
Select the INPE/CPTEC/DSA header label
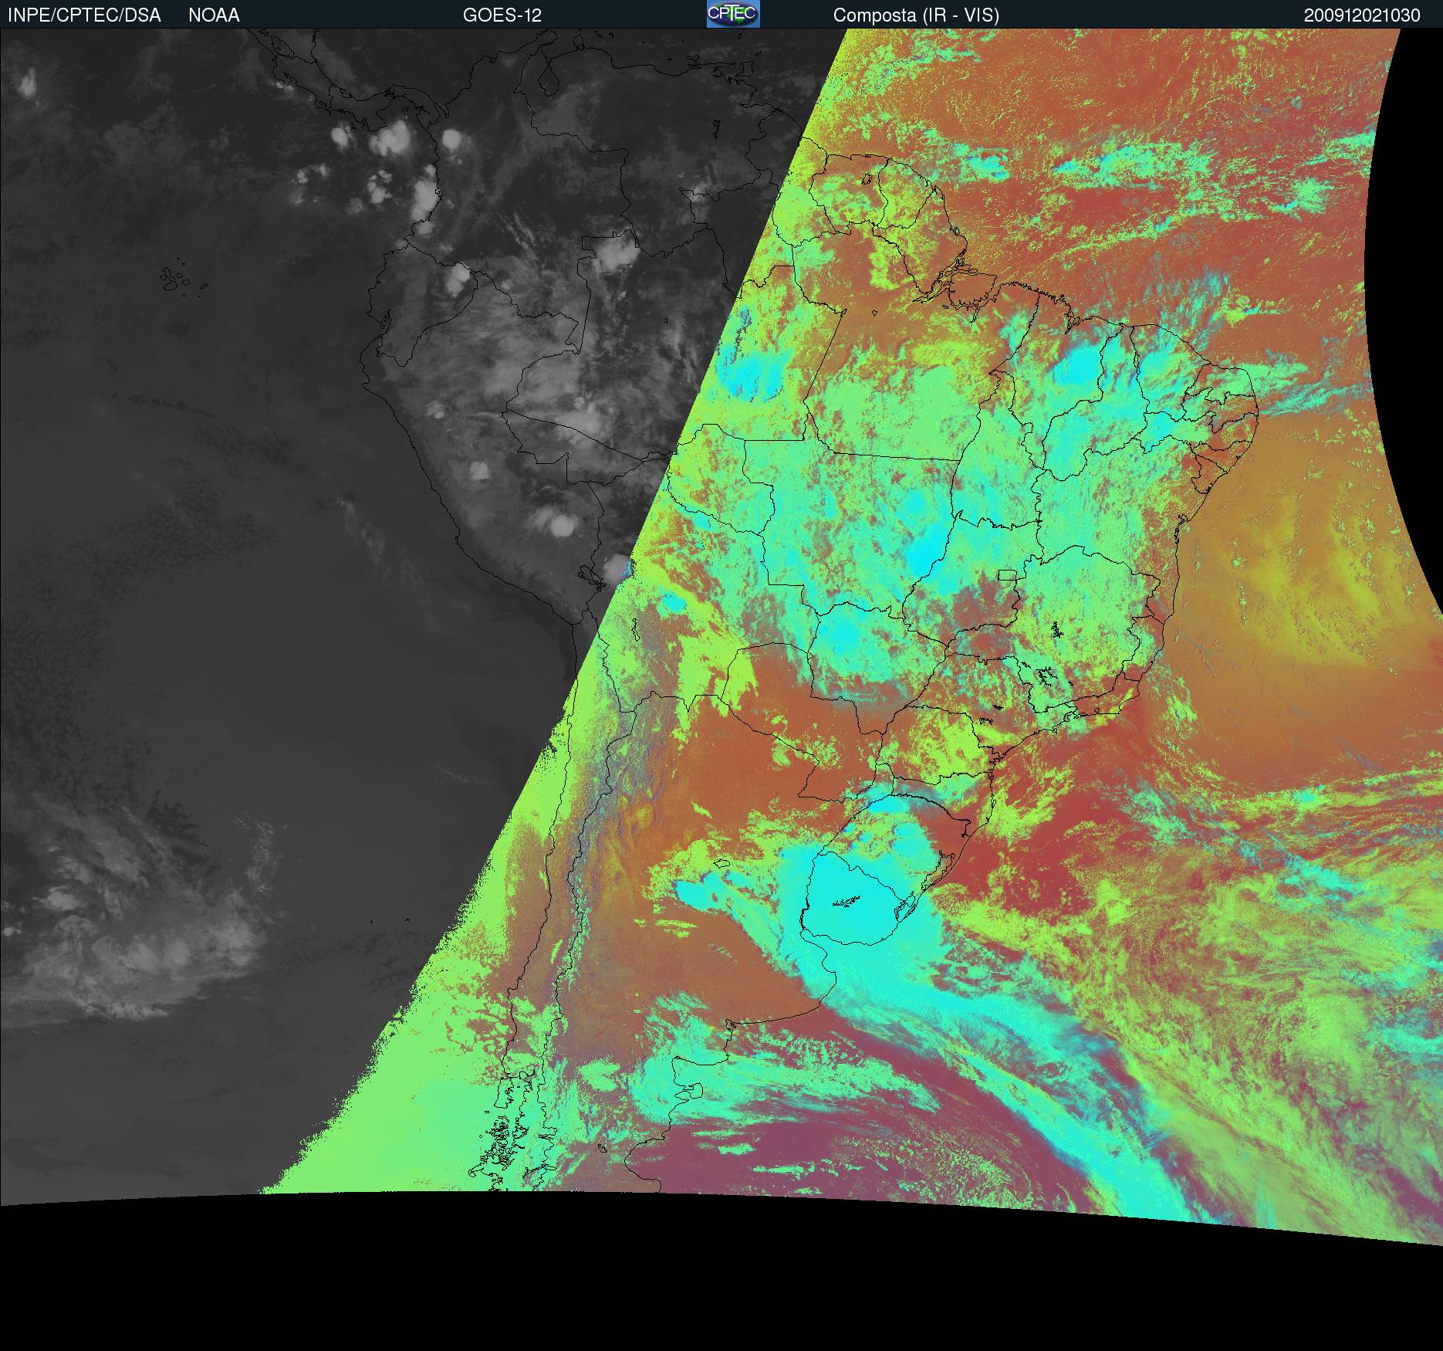click(x=84, y=15)
